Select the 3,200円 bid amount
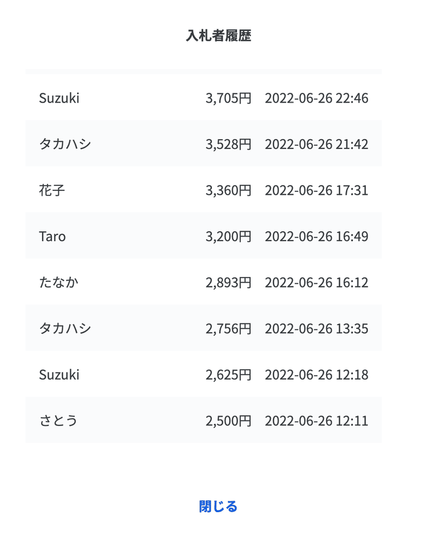The image size is (437, 540). click(228, 237)
